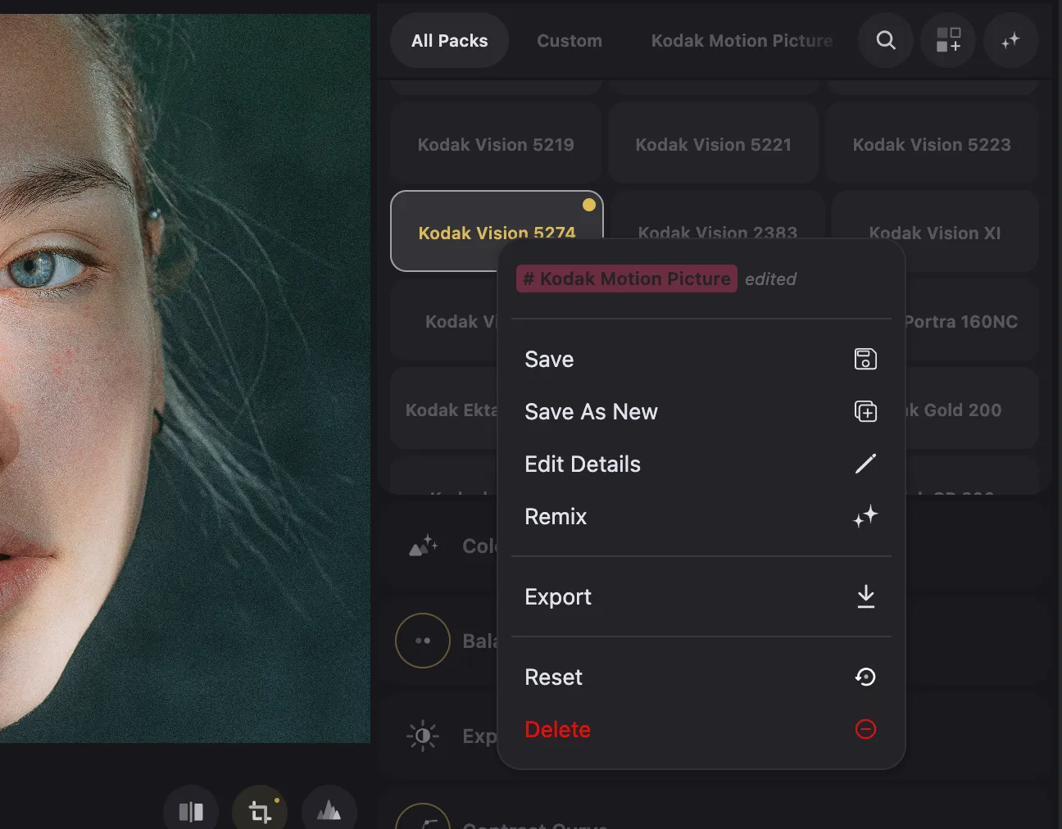Click the floppy disk icon beside Save
The image size is (1062, 829).
[865, 359]
